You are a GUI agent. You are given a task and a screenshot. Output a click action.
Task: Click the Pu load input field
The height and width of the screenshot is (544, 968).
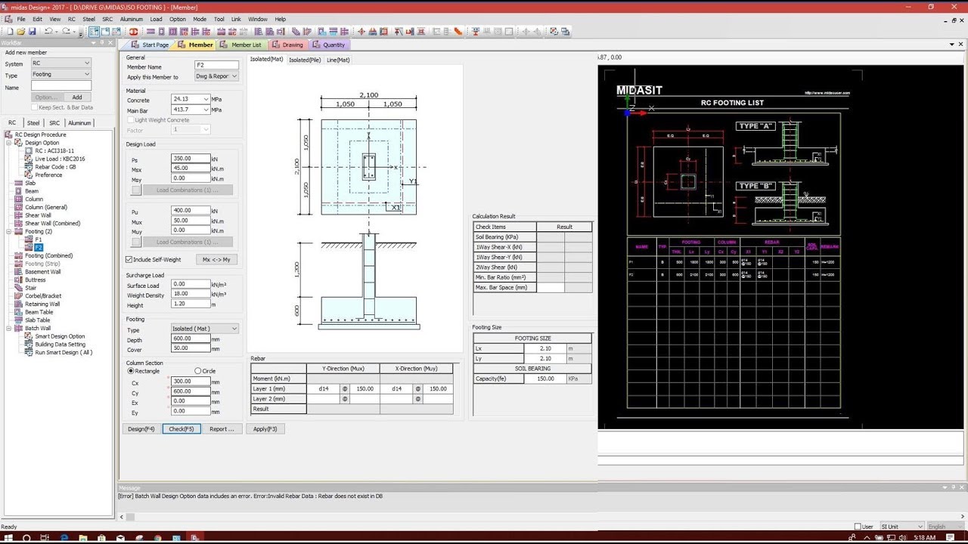(191, 211)
